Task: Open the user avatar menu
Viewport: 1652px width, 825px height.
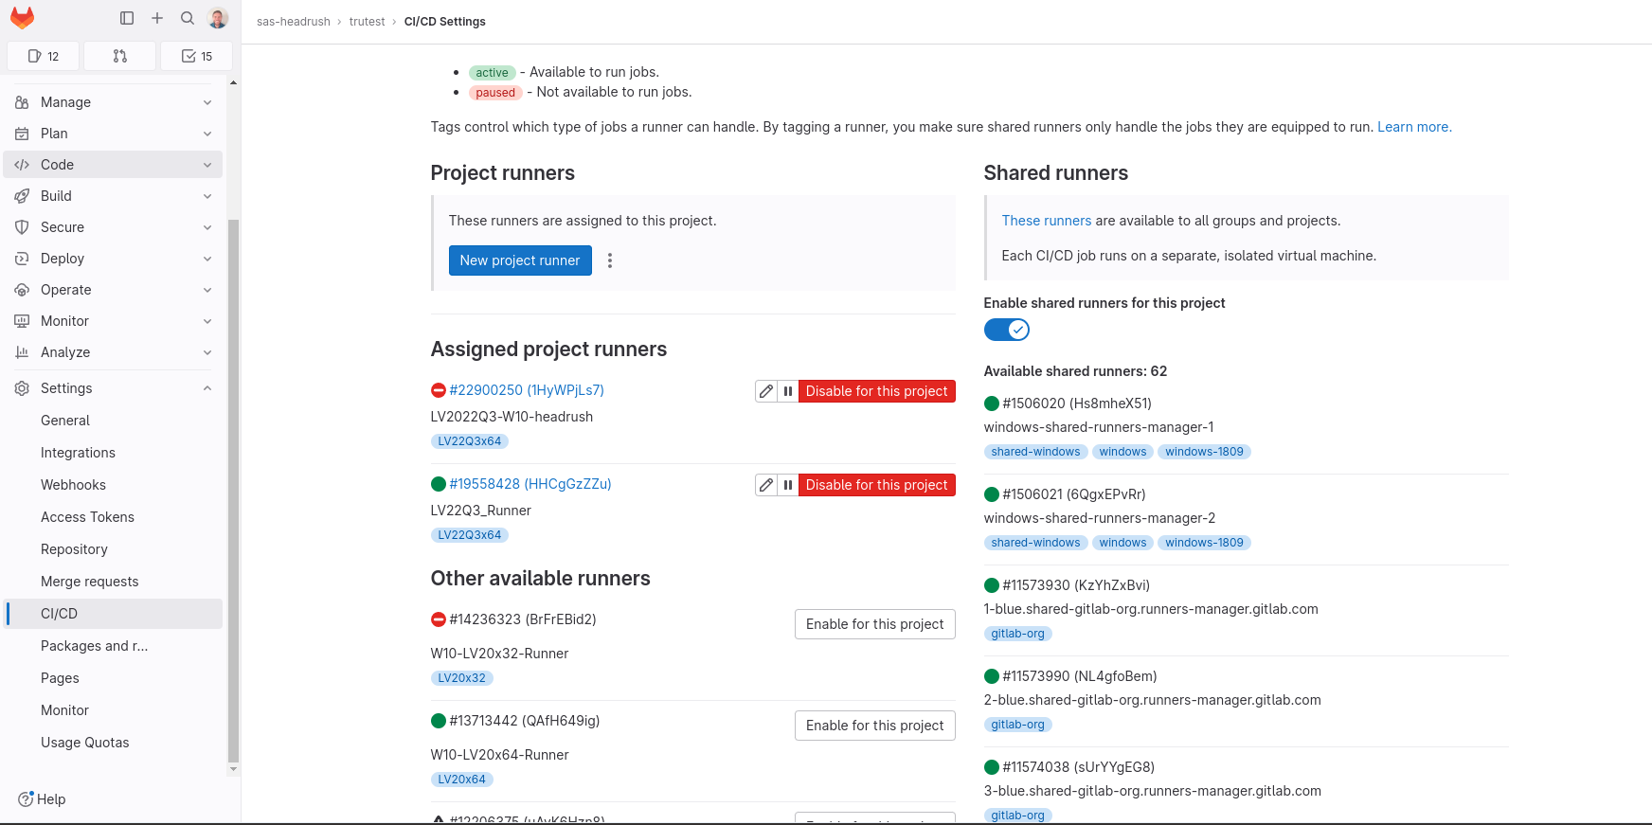Action: tap(218, 18)
